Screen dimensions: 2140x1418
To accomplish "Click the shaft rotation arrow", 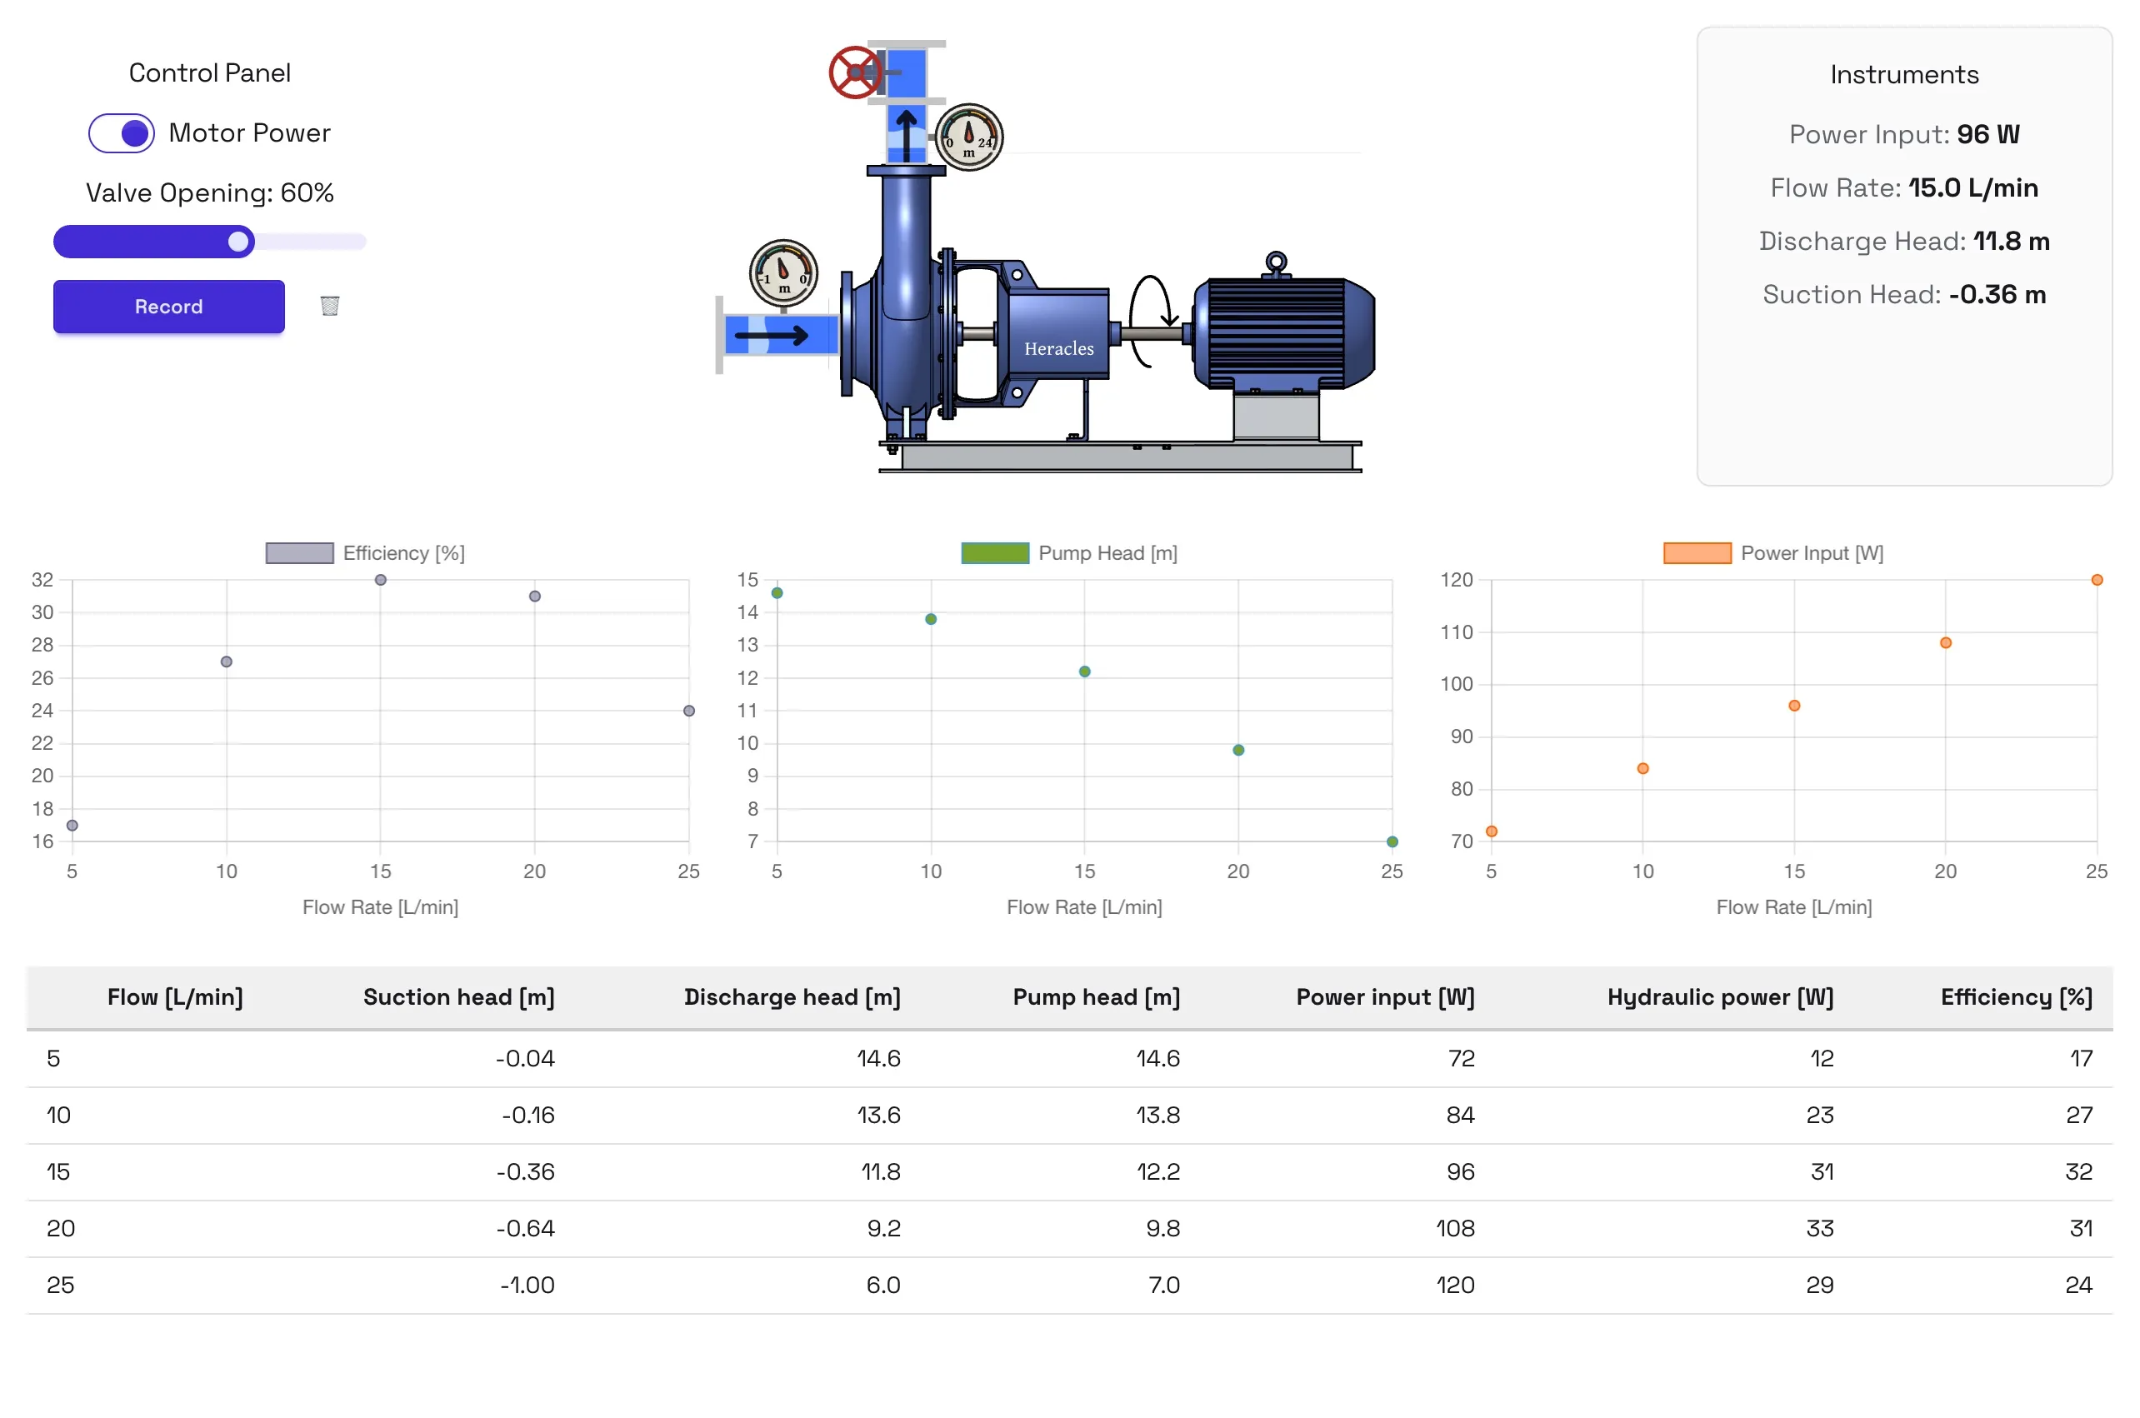I will coord(1152,321).
